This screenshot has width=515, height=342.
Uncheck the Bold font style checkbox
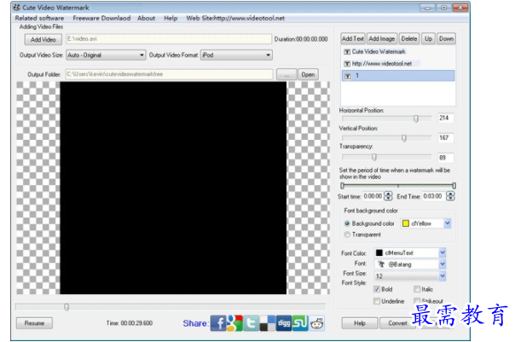377,289
